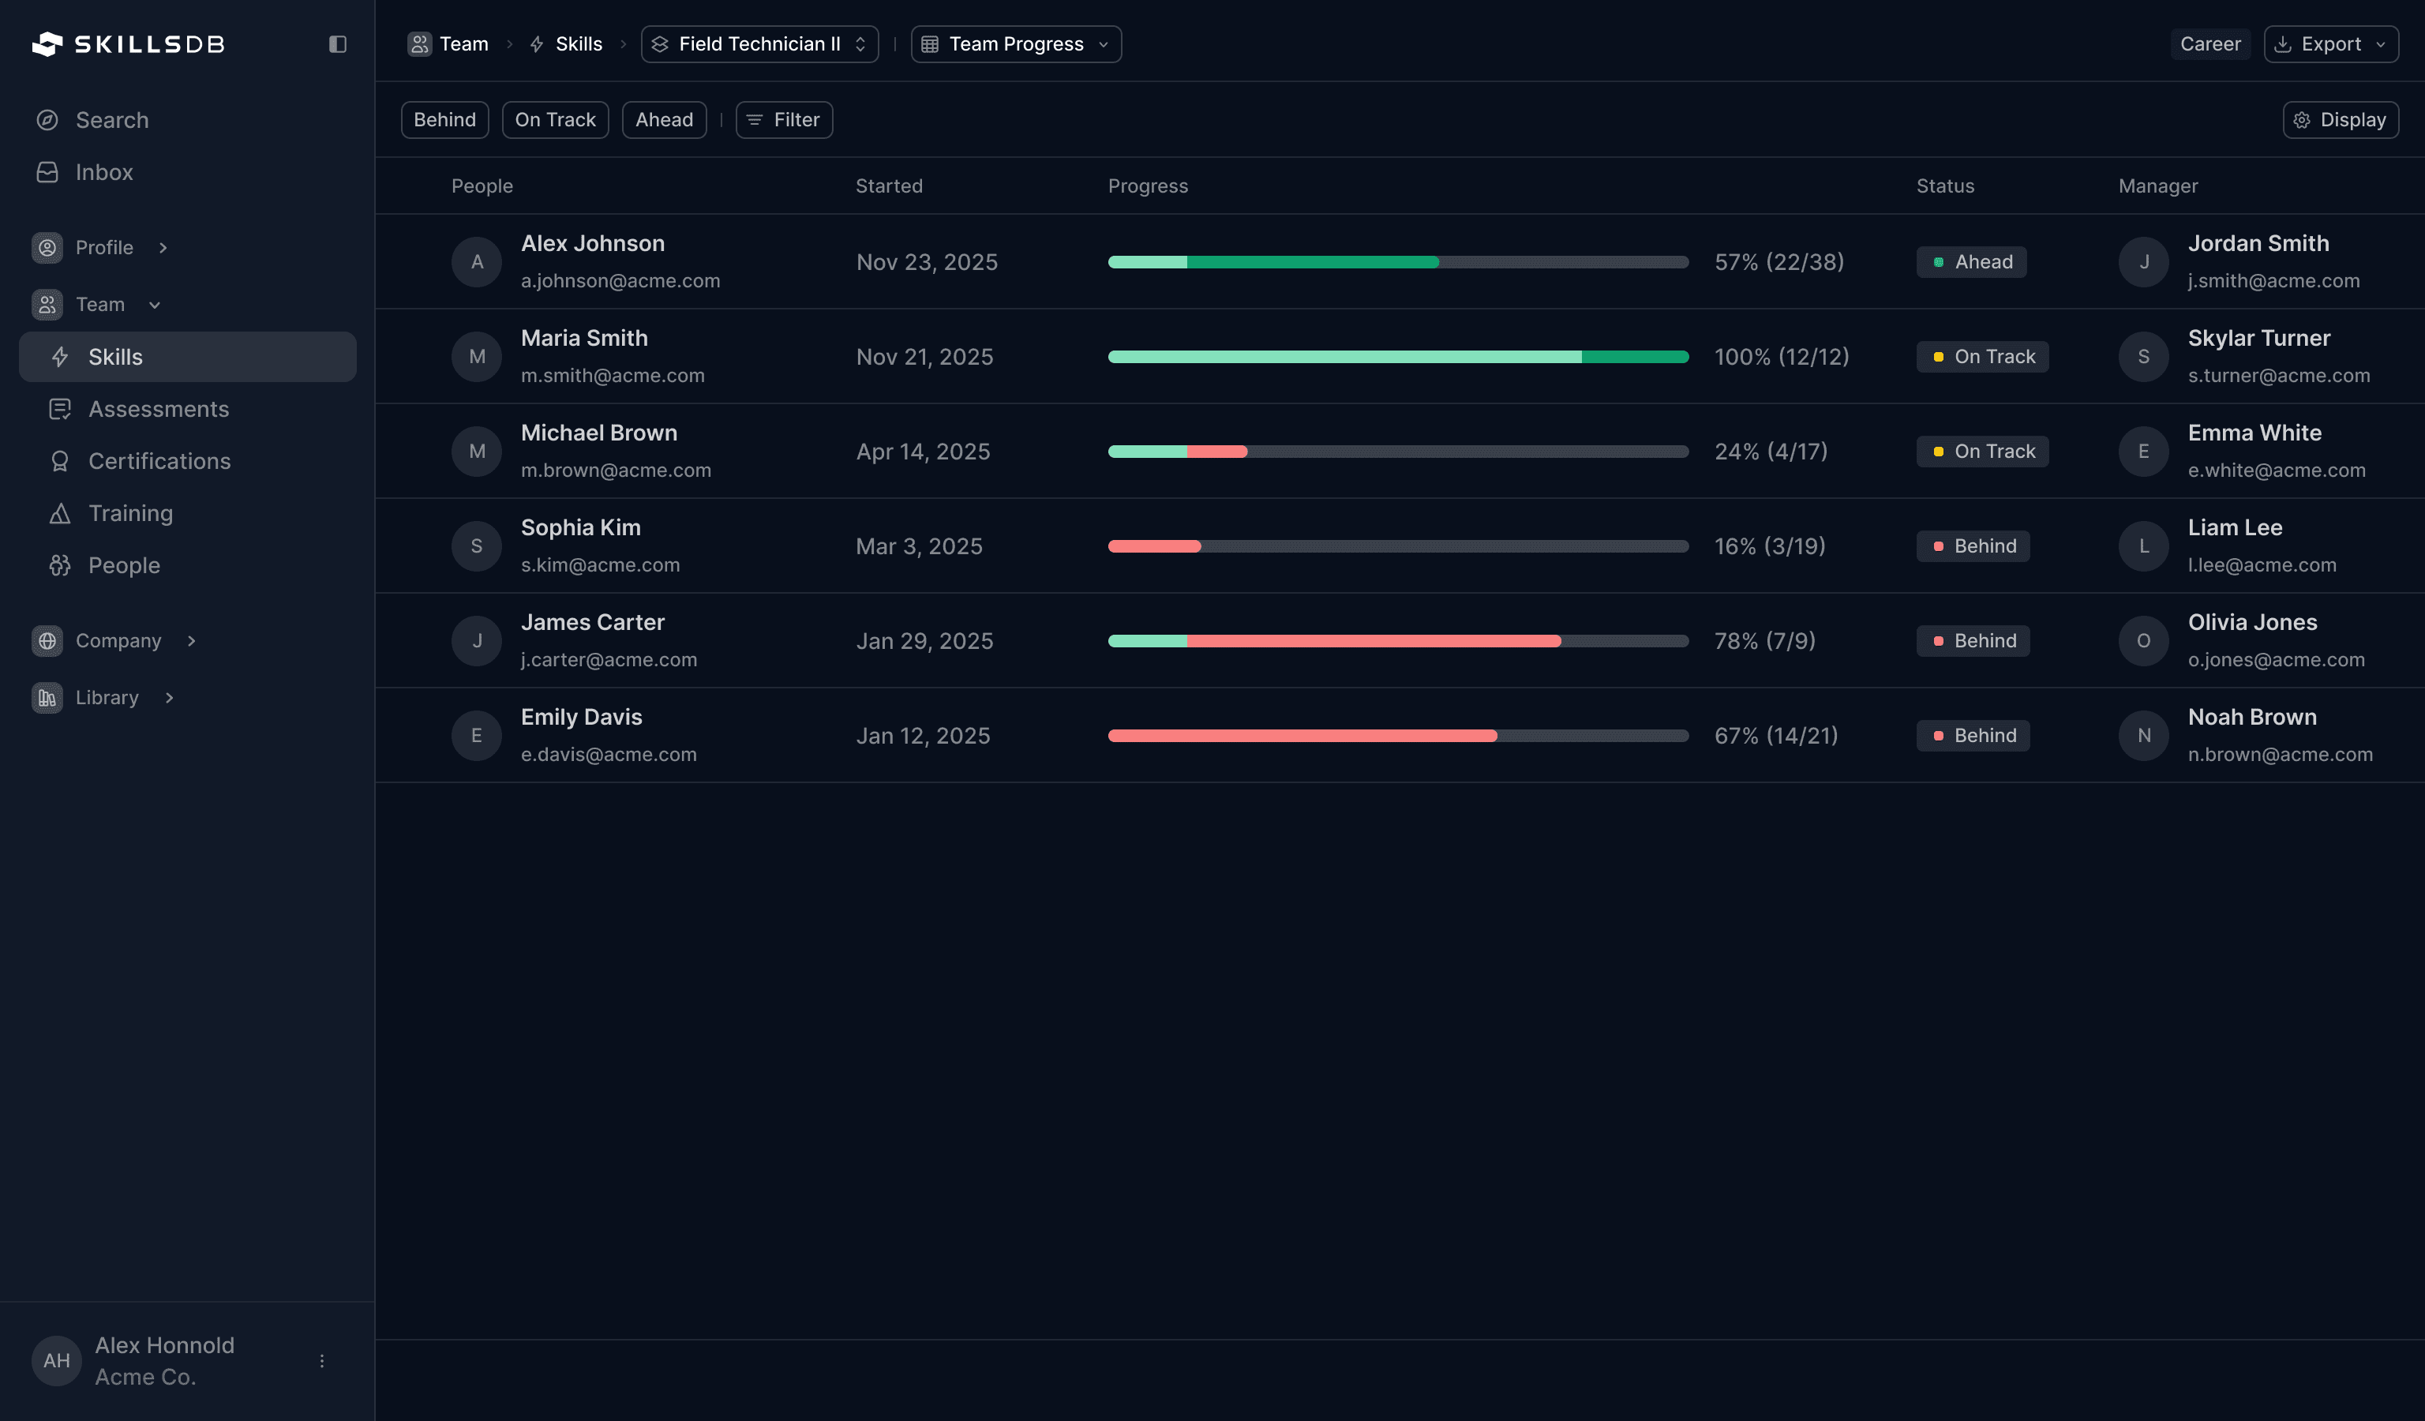Click user menu three-dot icon
This screenshot has width=2425, height=1421.
coord(321,1360)
